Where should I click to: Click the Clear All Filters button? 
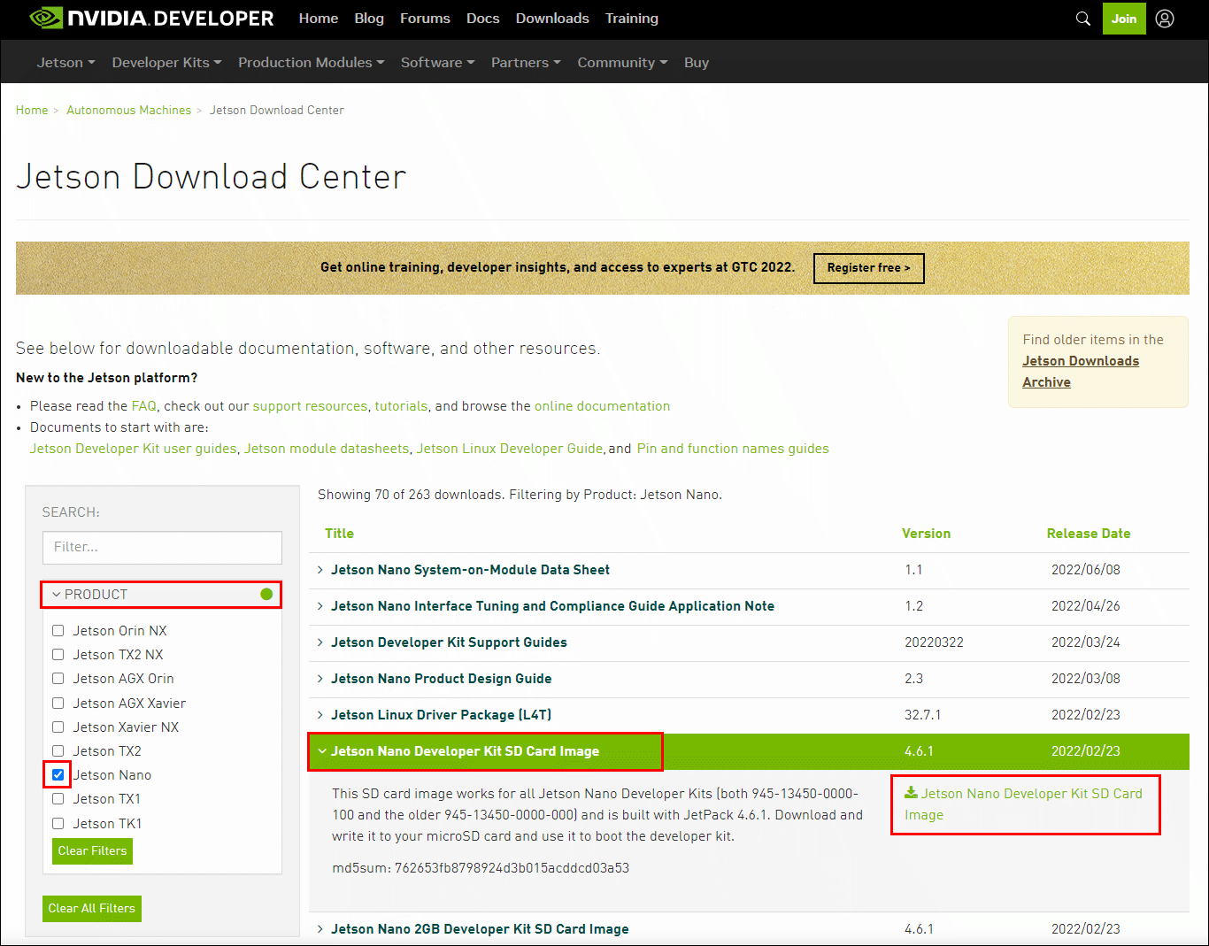click(92, 909)
